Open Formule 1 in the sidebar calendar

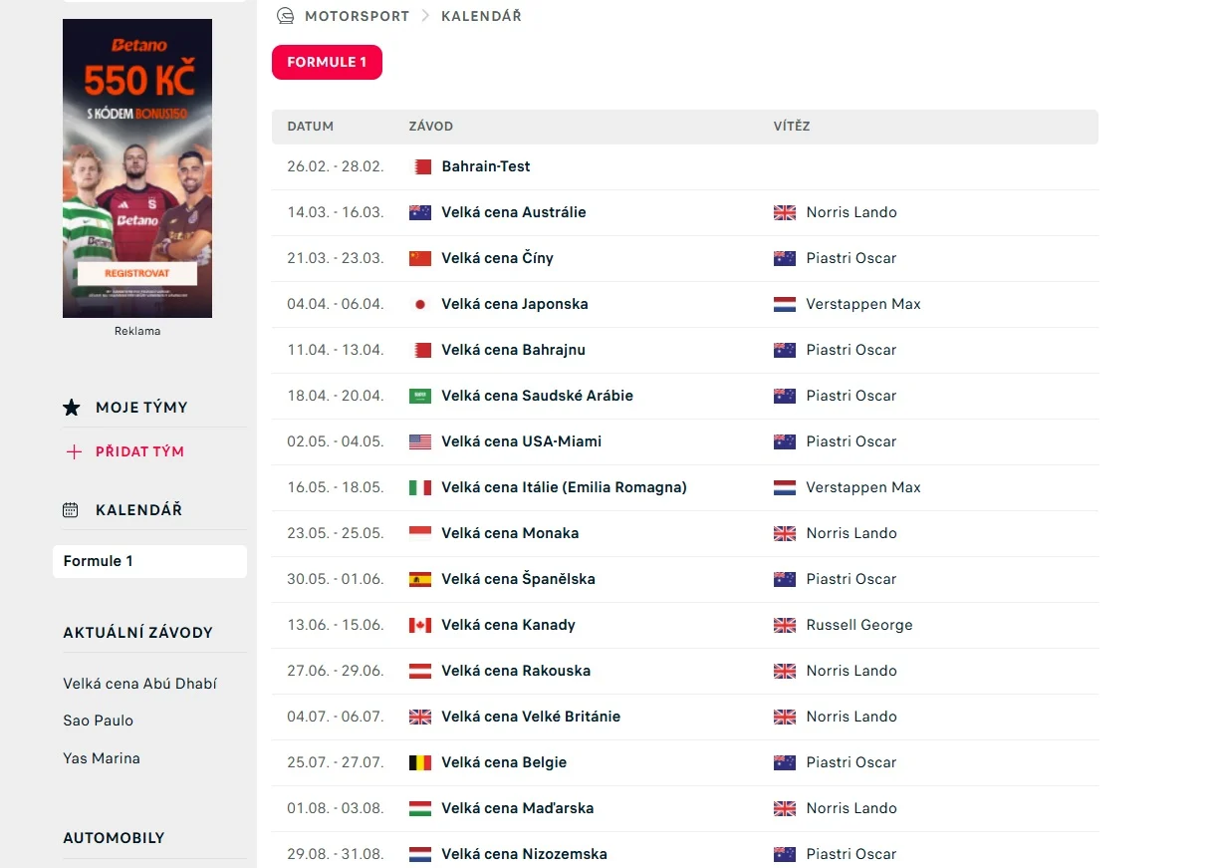coord(98,561)
